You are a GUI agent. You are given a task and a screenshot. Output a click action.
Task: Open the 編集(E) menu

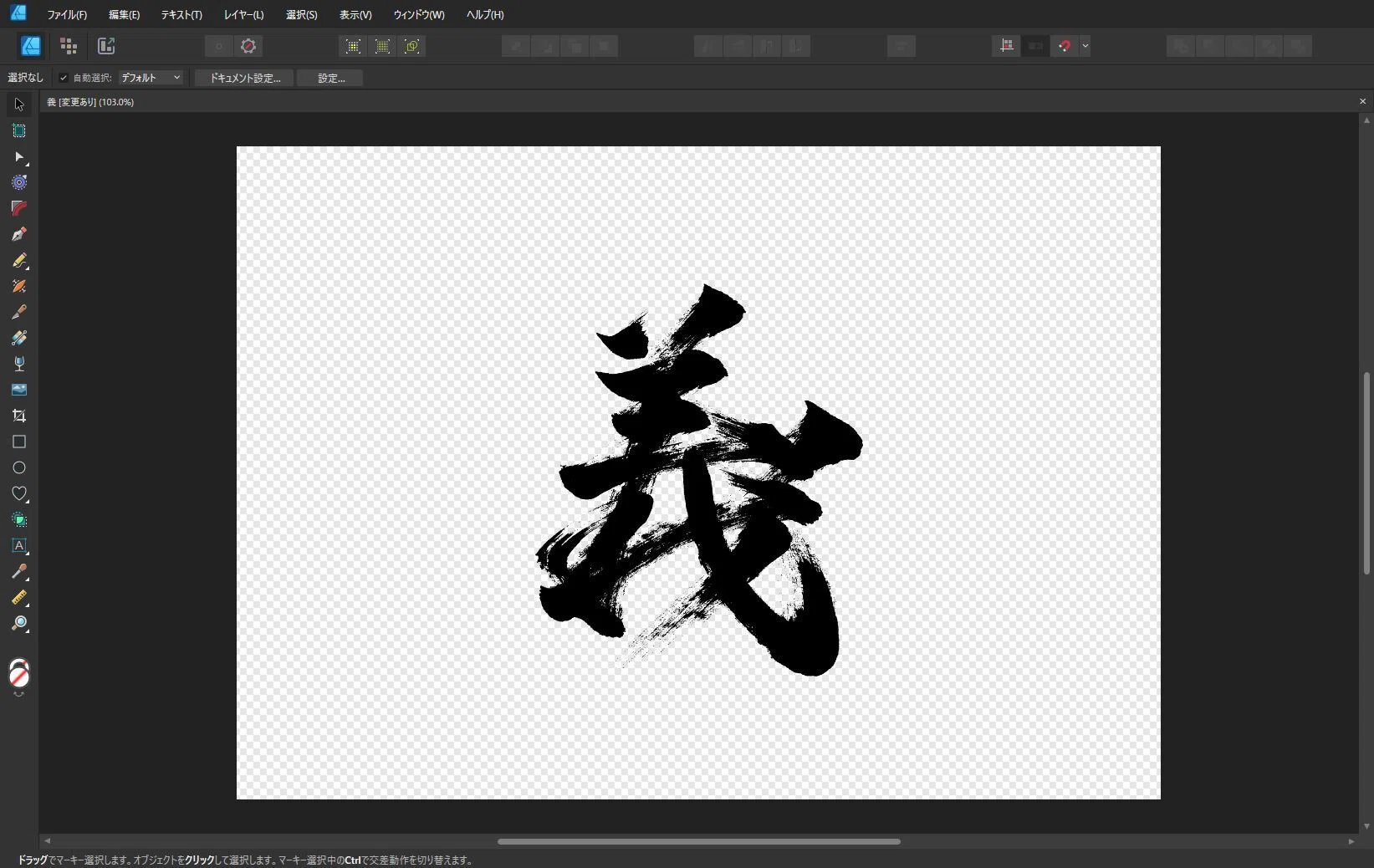point(124,14)
